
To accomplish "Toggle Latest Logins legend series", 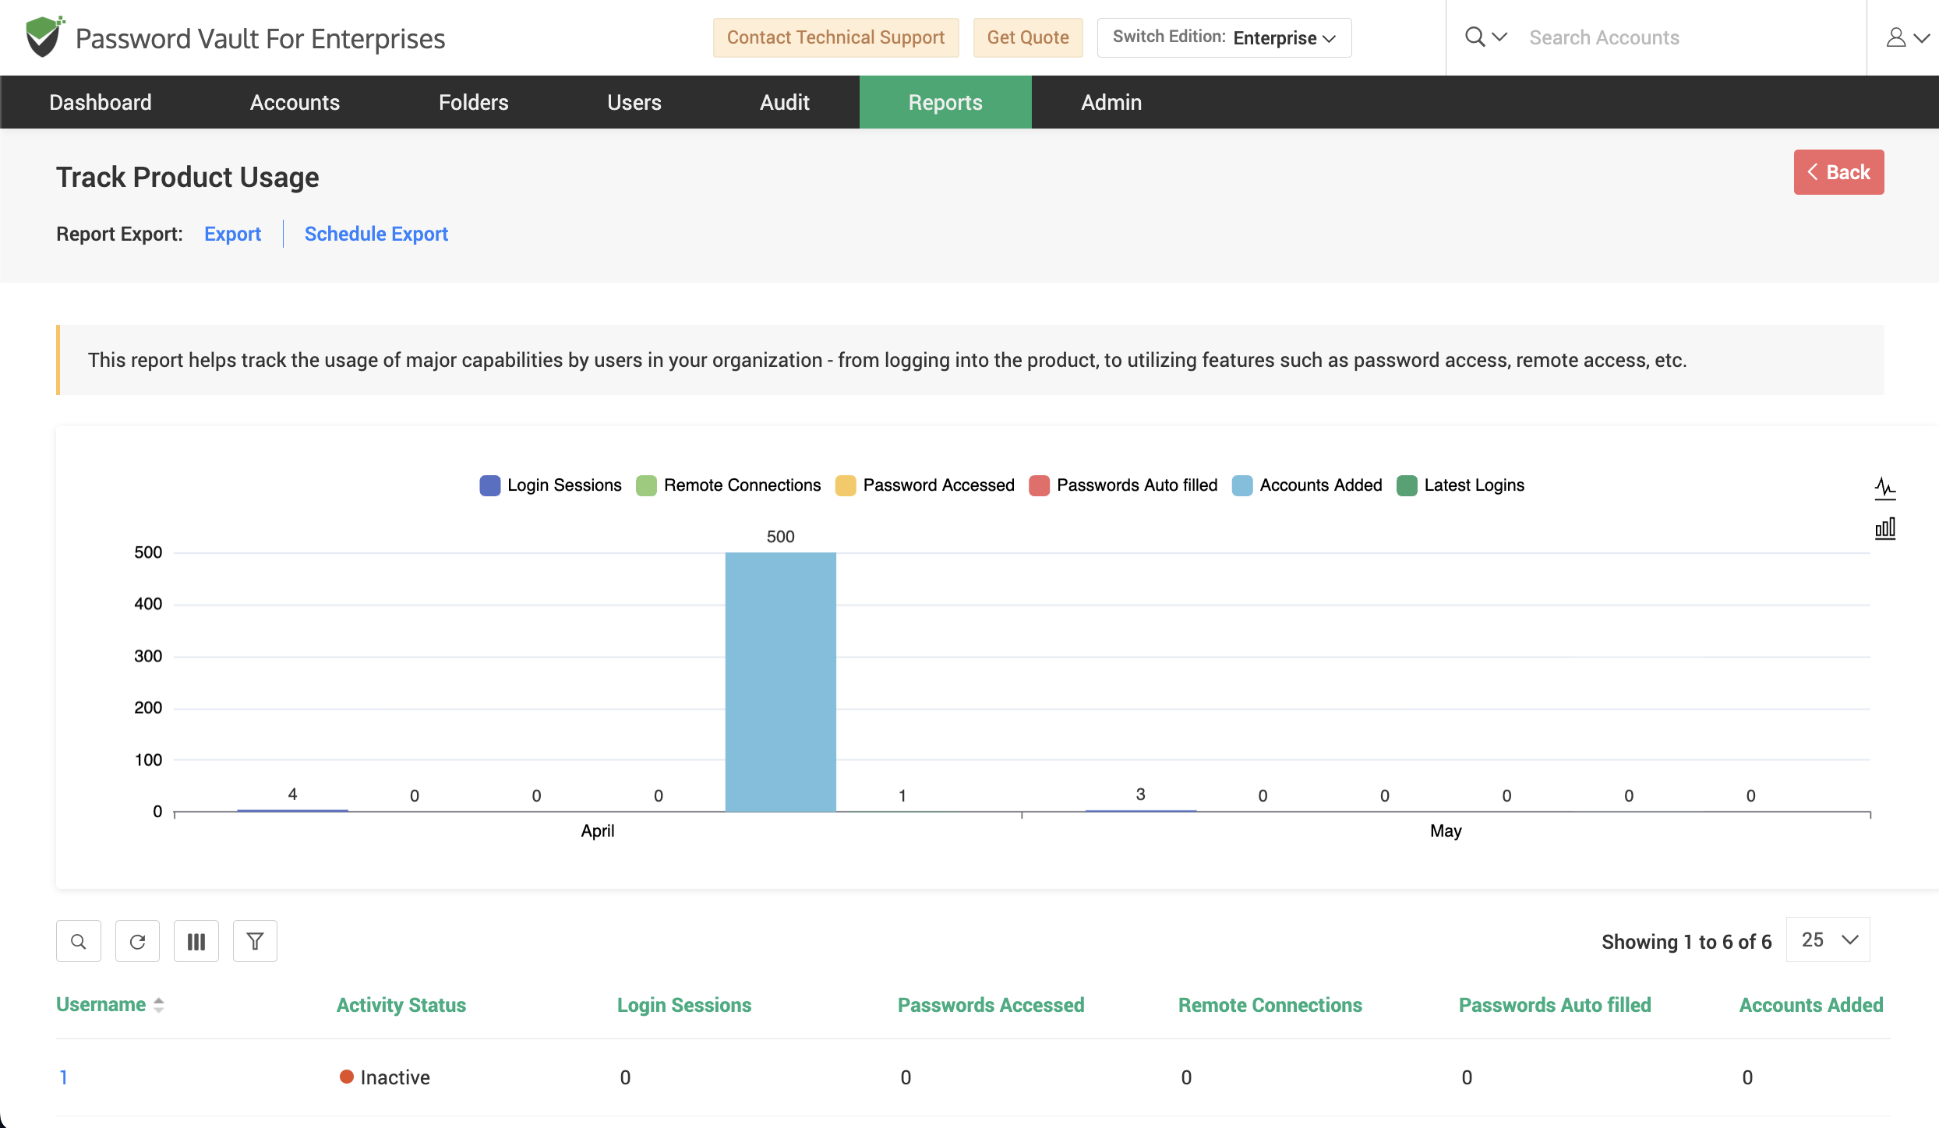I will [x=1460, y=485].
